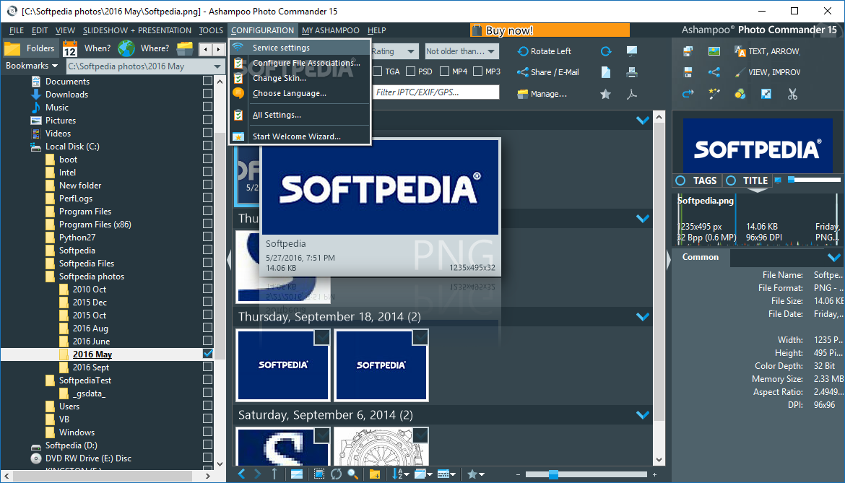Viewport: 845px width, 483px height.
Task: Click the slider beside TITLE in preview panel
Action: tap(814, 180)
